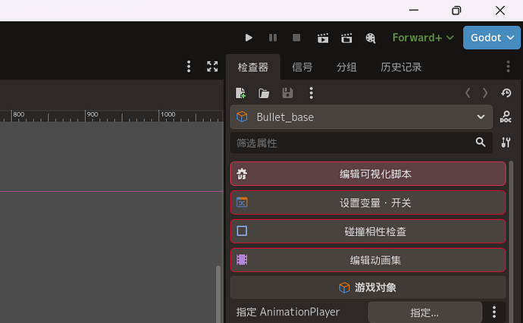The height and width of the screenshot is (323, 523).
Task: Switch to the 历史记录 tab
Action: (x=401, y=67)
